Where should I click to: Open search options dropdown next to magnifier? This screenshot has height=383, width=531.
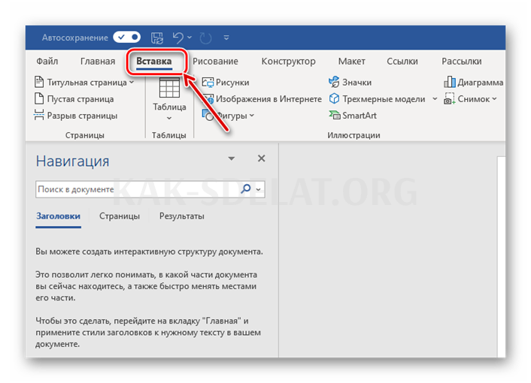pos(258,189)
